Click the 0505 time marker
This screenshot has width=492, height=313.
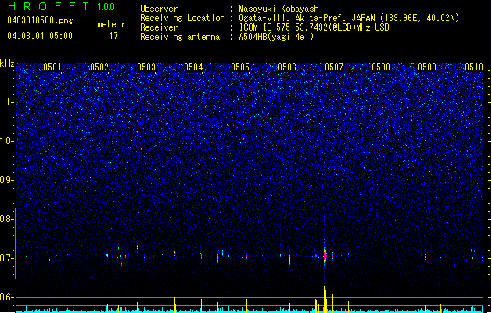pyautogui.click(x=240, y=67)
